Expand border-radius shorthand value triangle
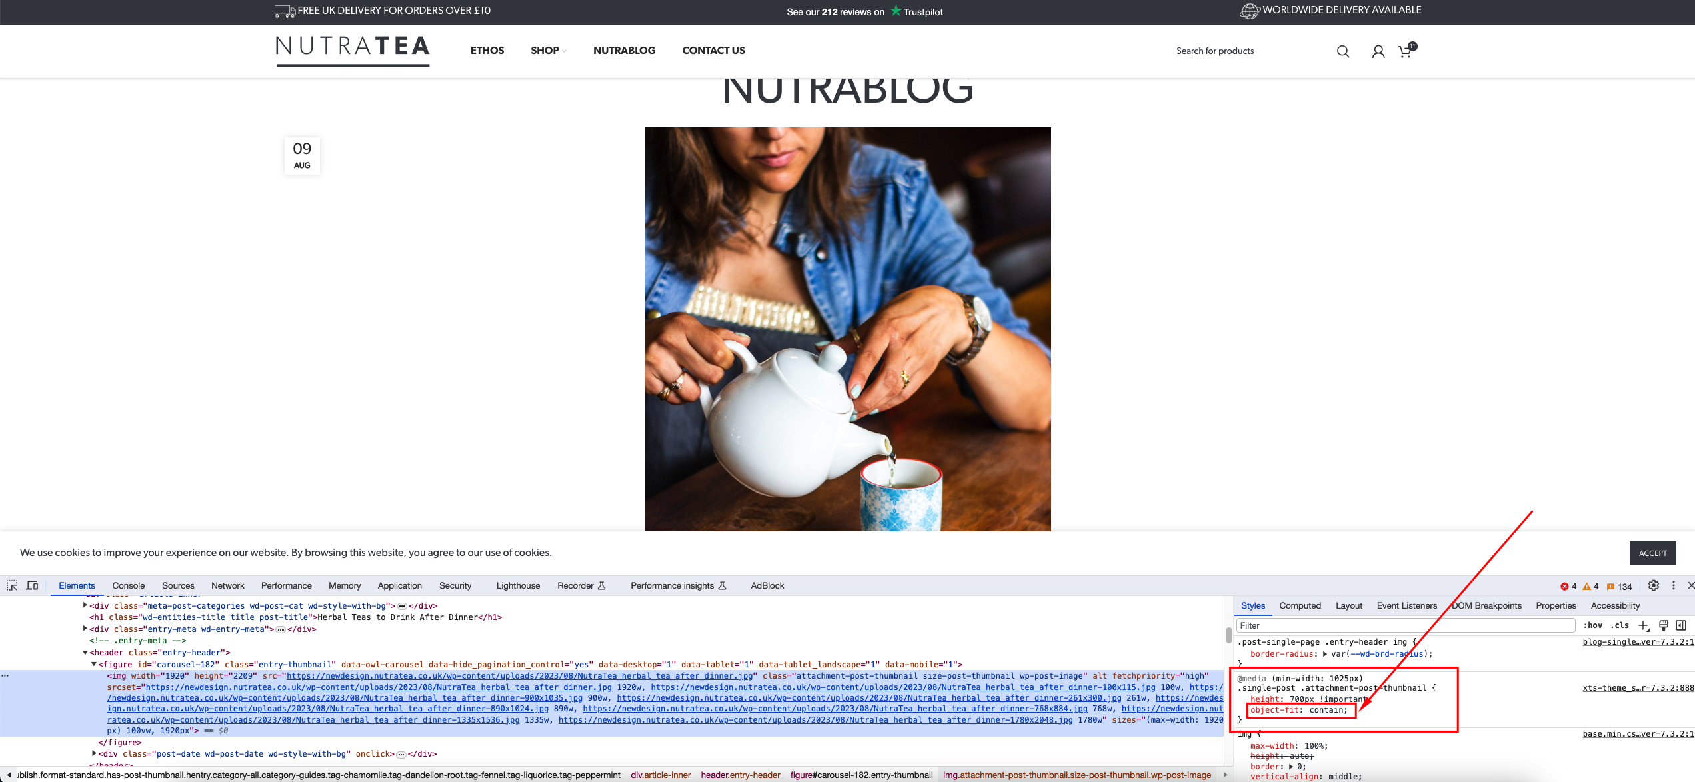 click(x=1325, y=654)
